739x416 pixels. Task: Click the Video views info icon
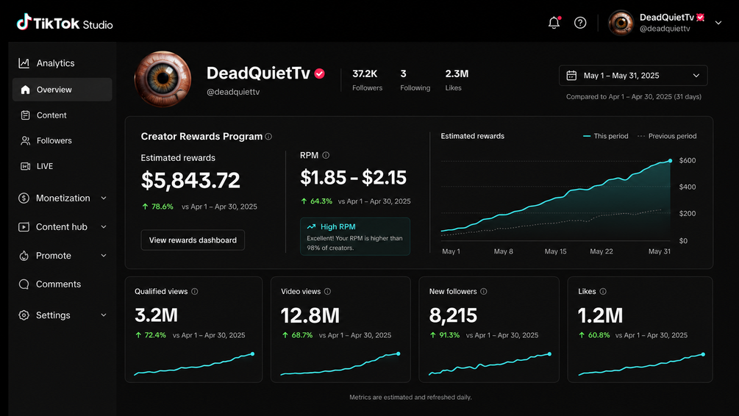click(x=327, y=292)
